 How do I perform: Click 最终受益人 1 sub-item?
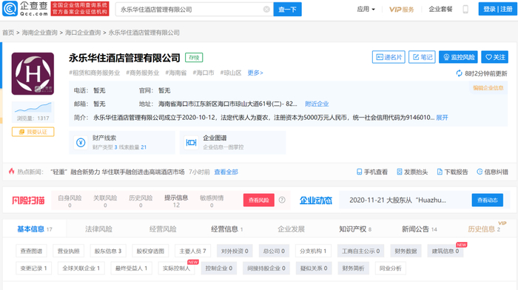pos(132,269)
